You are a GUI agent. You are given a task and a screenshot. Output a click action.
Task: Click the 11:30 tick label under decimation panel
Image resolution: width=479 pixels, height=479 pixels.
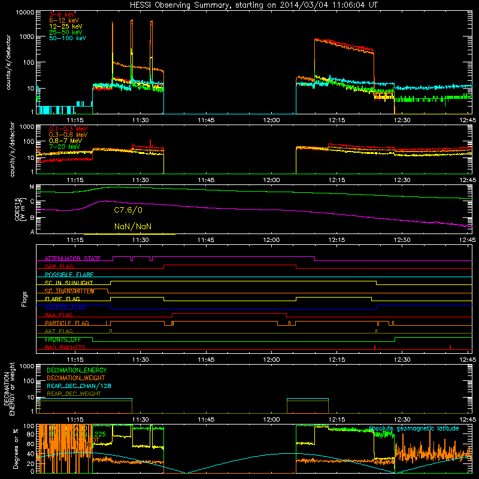pyautogui.click(x=141, y=420)
